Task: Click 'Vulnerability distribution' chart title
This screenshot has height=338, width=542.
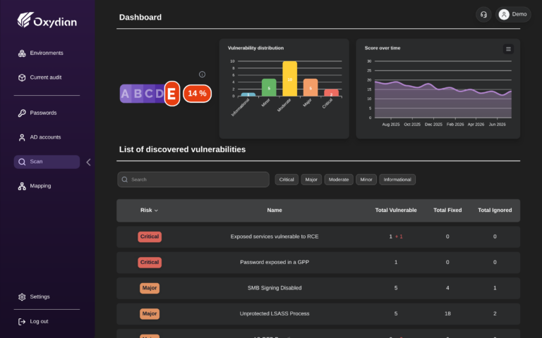Action: click(x=255, y=48)
